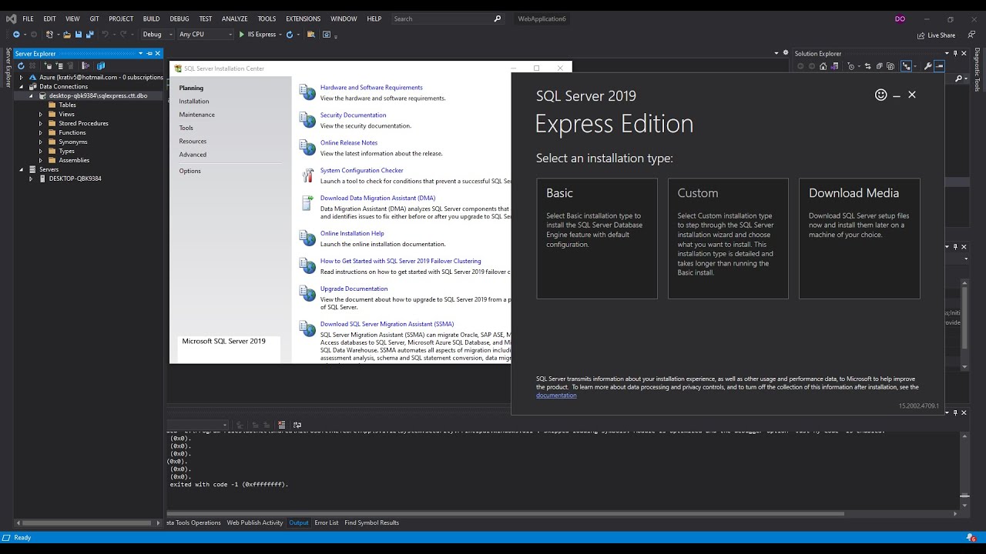
Task: Click the Search box in the title bar
Action: pyautogui.click(x=447, y=18)
